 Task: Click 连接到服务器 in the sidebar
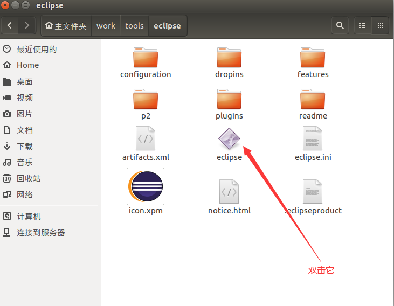(49, 232)
